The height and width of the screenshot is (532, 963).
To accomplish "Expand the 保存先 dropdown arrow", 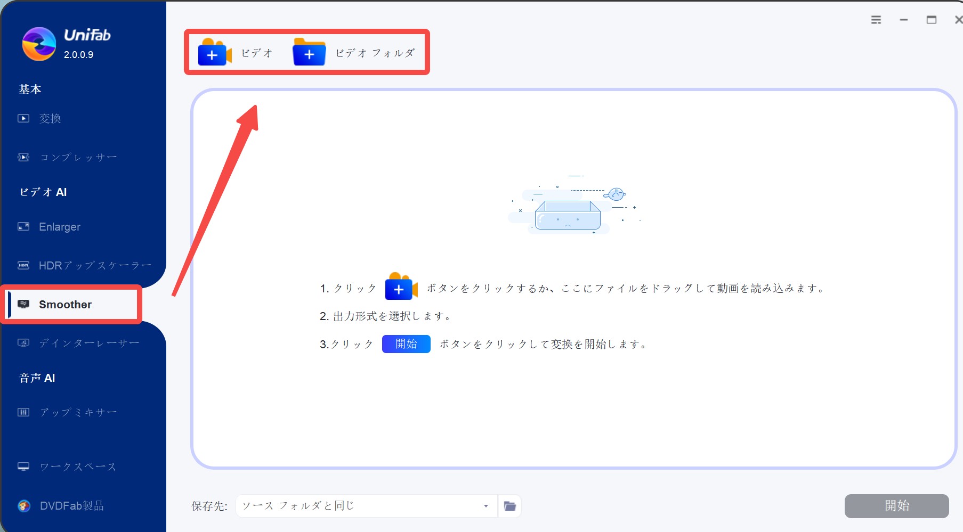I will [486, 506].
